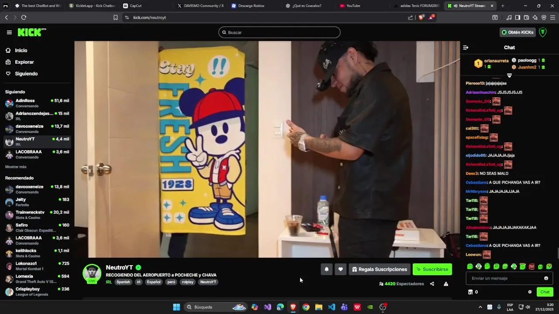Open recommended channel Safiro
The width and height of the screenshot is (559, 314).
[x=37, y=228]
